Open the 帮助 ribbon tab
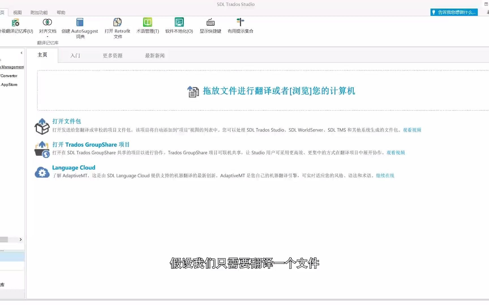 (61, 12)
